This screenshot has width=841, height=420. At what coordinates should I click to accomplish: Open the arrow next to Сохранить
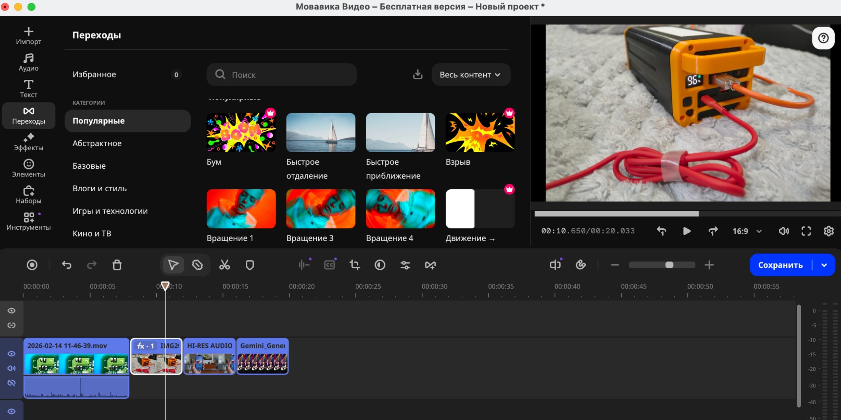824,265
